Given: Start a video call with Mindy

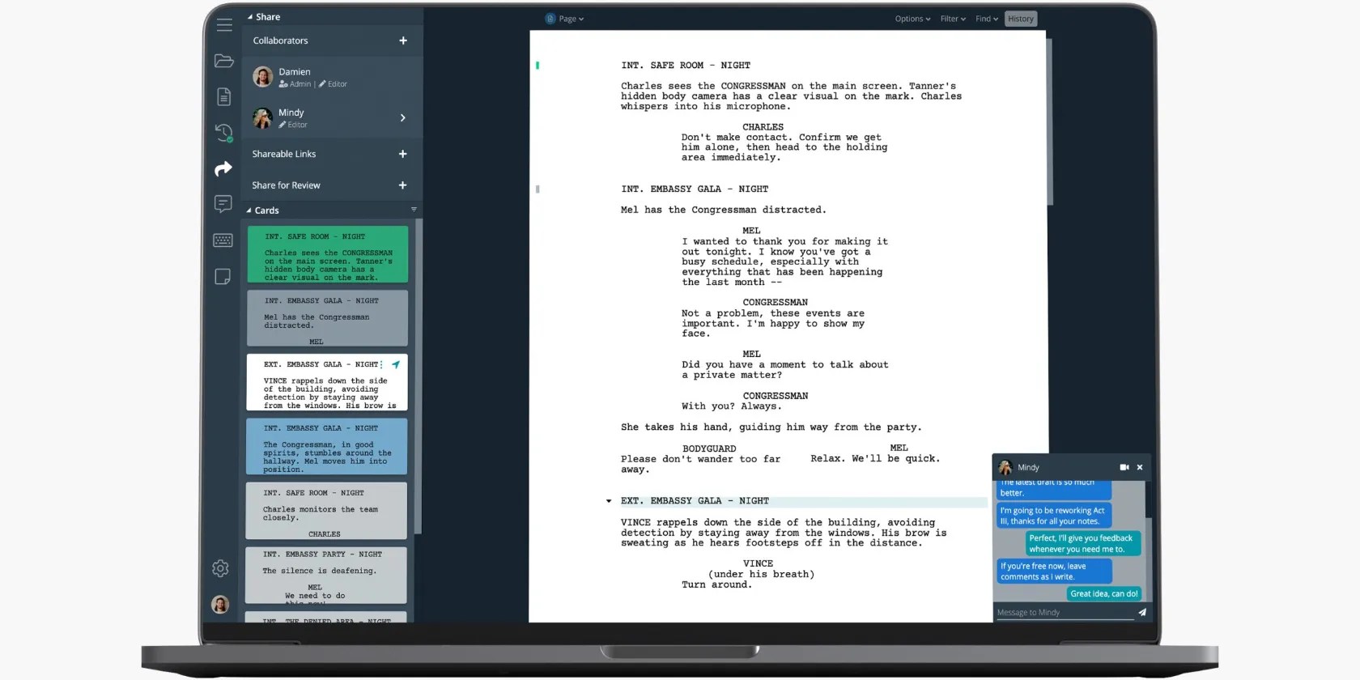Looking at the screenshot, I should point(1124,467).
